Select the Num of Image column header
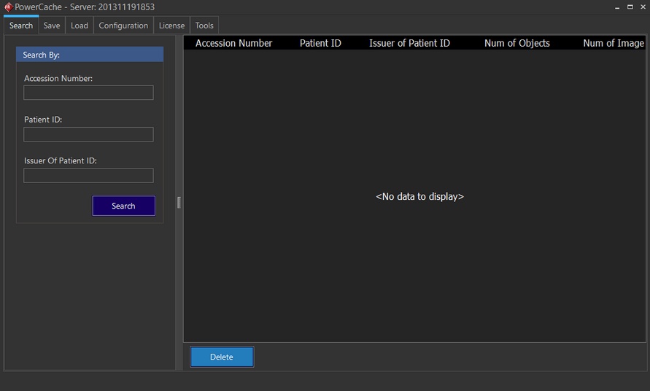Image resolution: width=650 pixels, height=391 pixels. coord(613,43)
